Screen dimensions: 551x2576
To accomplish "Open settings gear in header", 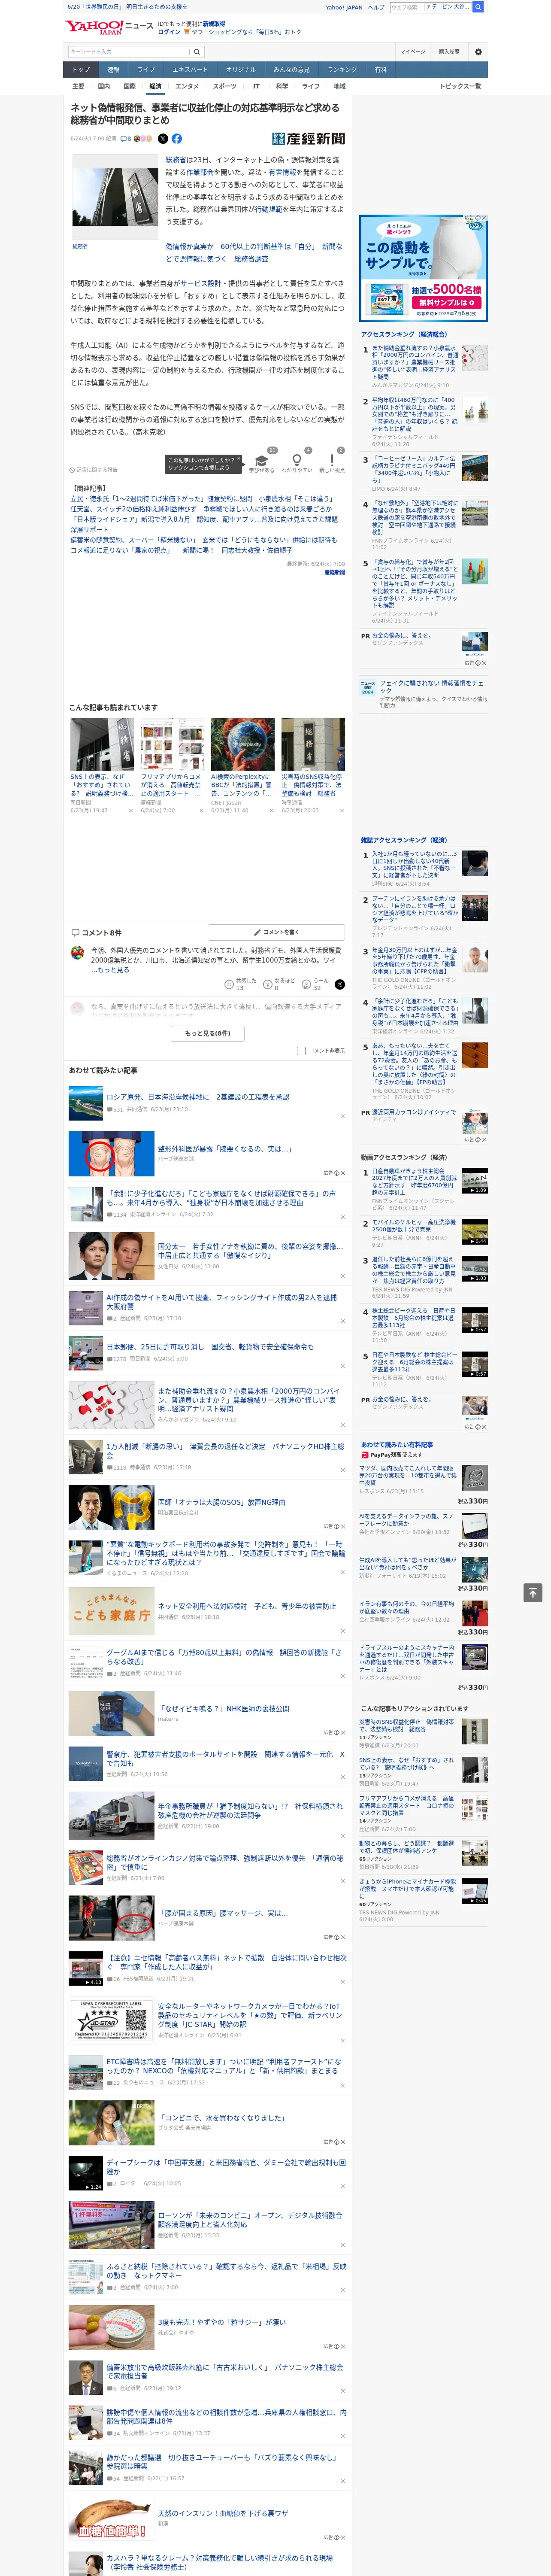I will (x=478, y=52).
